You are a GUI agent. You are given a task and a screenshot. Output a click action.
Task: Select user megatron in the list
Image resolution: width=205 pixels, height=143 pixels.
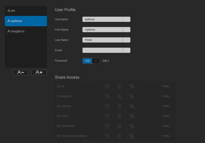26,31
